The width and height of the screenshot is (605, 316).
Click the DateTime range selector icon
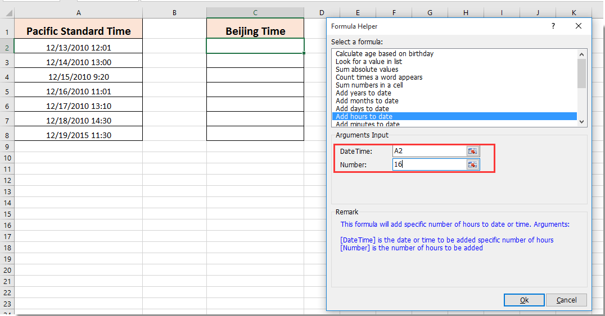point(472,151)
